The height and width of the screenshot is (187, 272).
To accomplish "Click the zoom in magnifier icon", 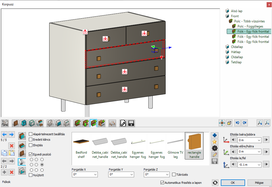I will (260, 123).
